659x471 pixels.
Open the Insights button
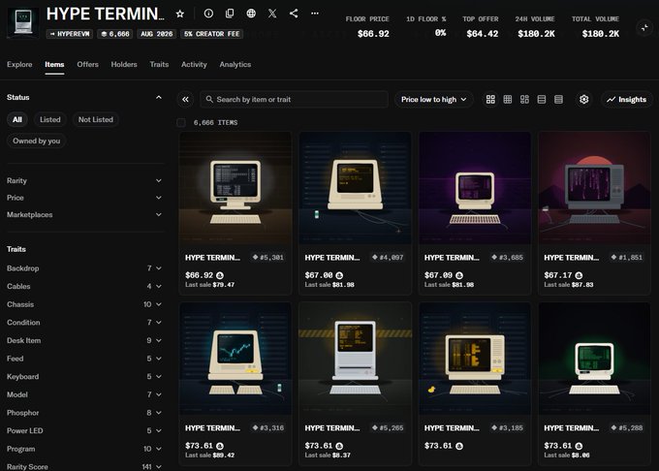pos(626,100)
